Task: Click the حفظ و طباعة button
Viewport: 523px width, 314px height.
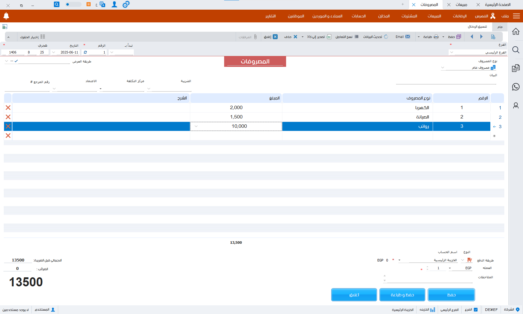Action: point(402,295)
